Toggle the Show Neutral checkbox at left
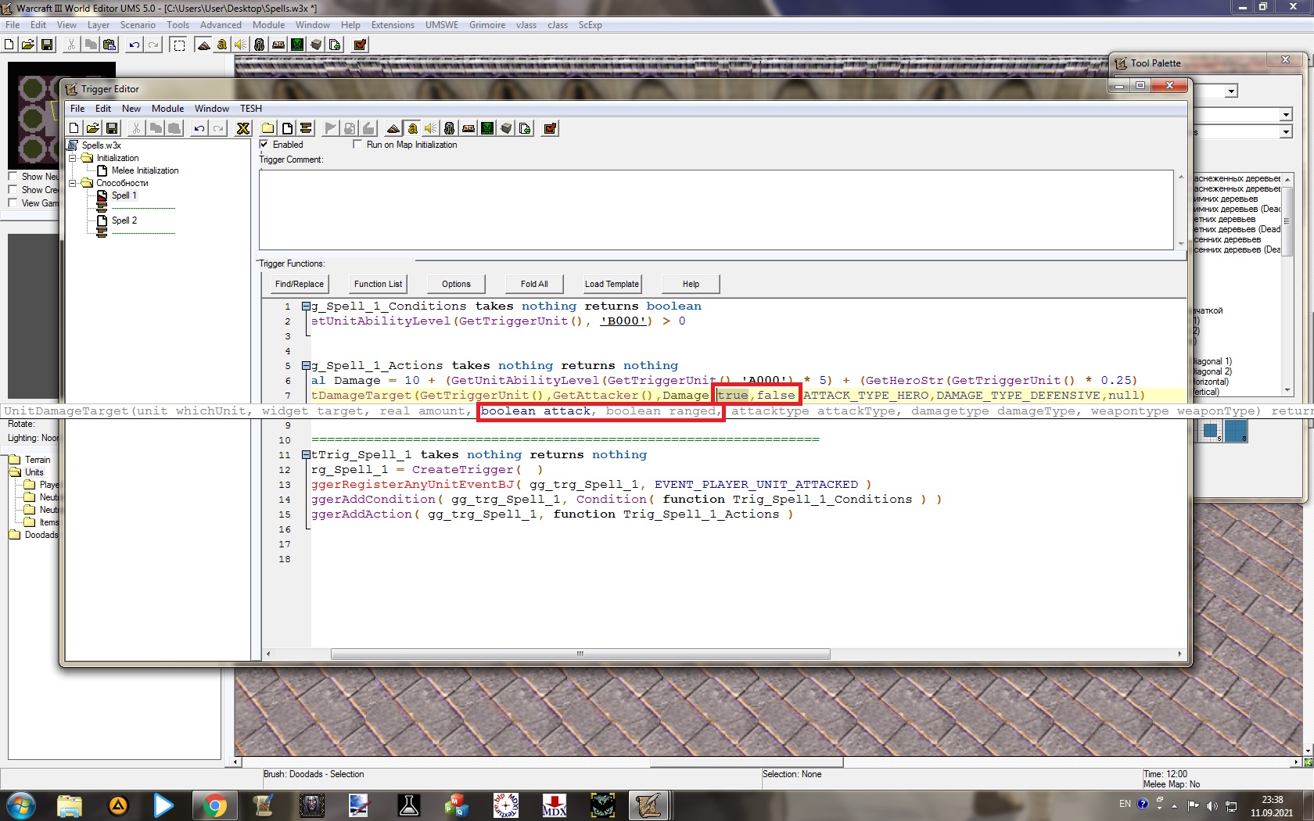The image size is (1314, 821). (13, 177)
